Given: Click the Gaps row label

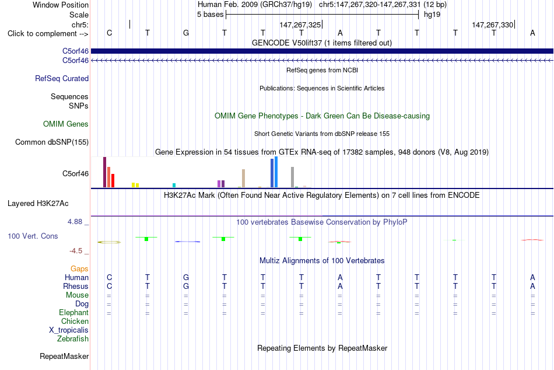Looking at the screenshot, I should [x=79, y=269].
